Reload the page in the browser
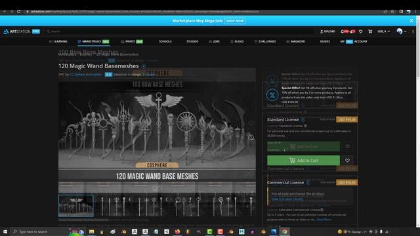420x236 pixels. coord(19,12)
